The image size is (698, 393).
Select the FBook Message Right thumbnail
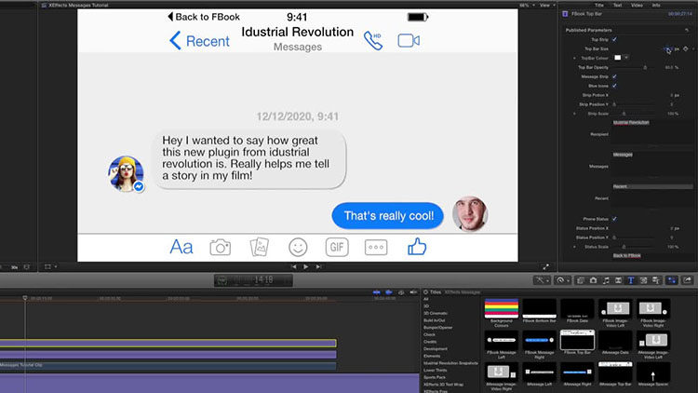539,340
